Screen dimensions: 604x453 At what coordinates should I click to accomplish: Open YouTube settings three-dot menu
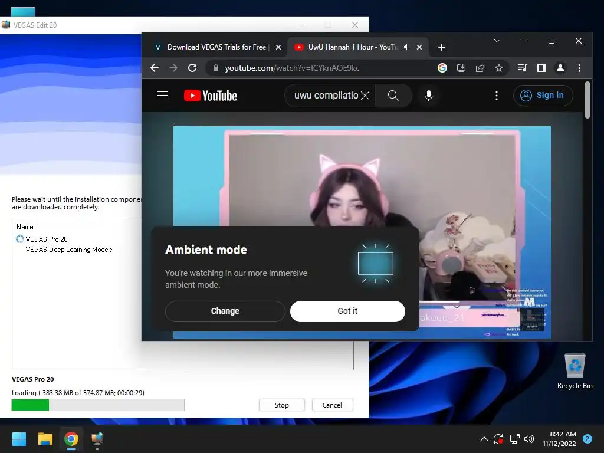(497, 96)
